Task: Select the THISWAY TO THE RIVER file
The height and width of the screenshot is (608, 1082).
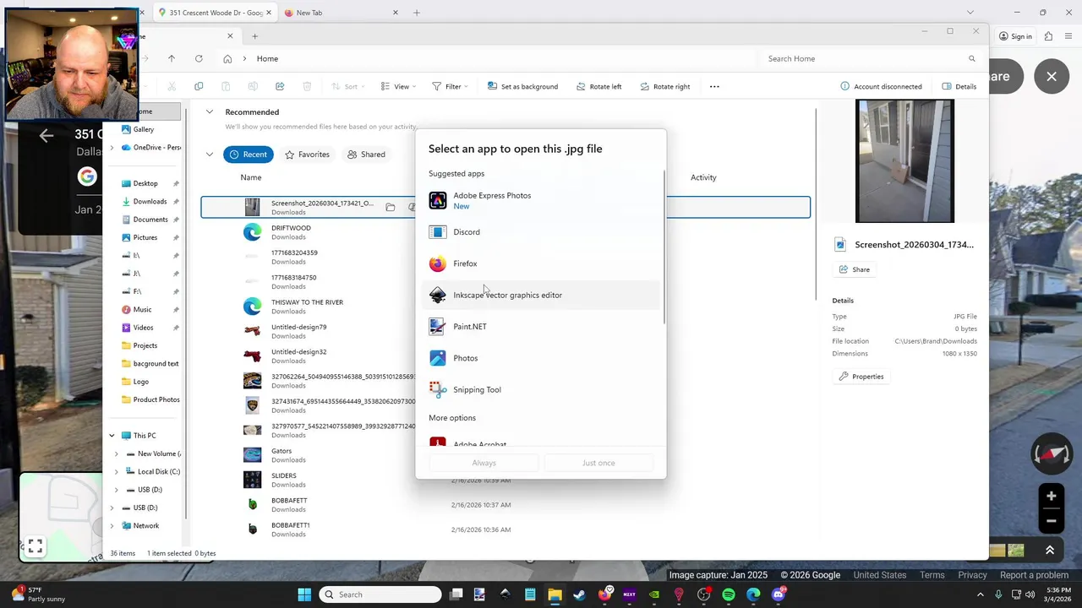Action: coord(505,307)
